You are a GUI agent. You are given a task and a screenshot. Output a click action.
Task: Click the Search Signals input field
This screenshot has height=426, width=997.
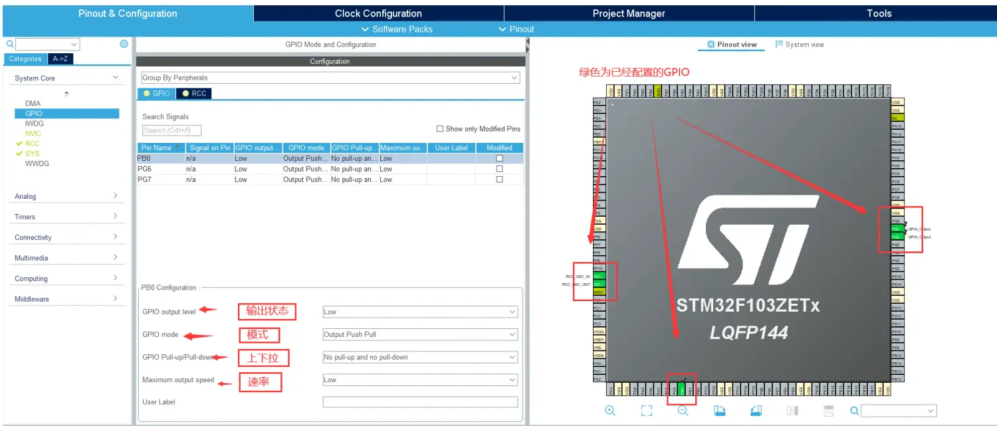(x=171, y=130)
